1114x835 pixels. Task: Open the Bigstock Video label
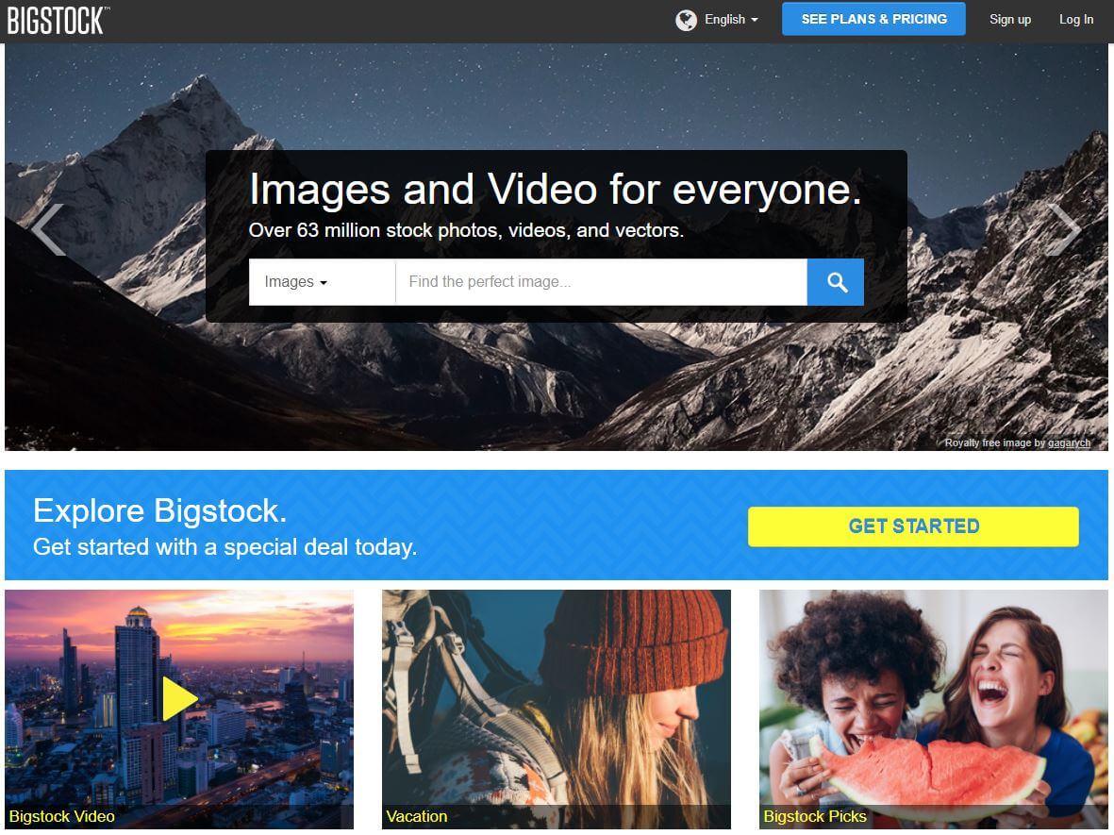click(62, 816)
